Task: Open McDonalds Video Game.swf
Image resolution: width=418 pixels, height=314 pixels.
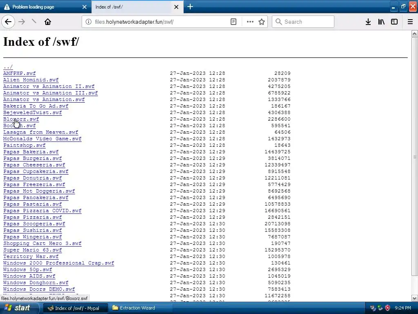Action: coord(42,139)
